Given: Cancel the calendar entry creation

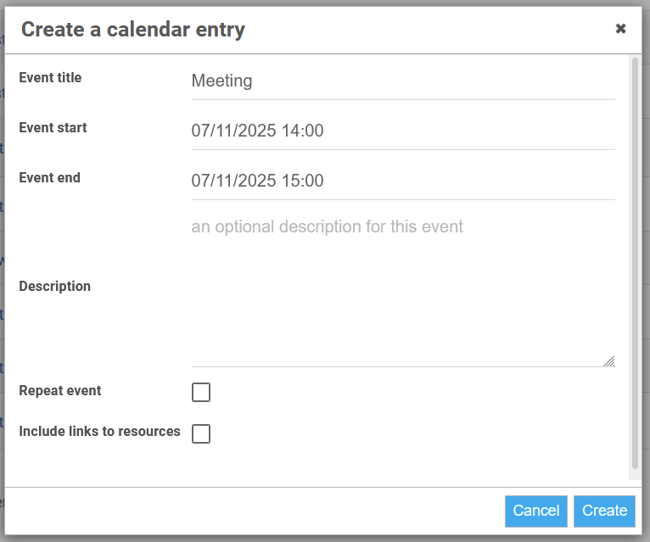Looking at the screenshot, I should point(536,511).
